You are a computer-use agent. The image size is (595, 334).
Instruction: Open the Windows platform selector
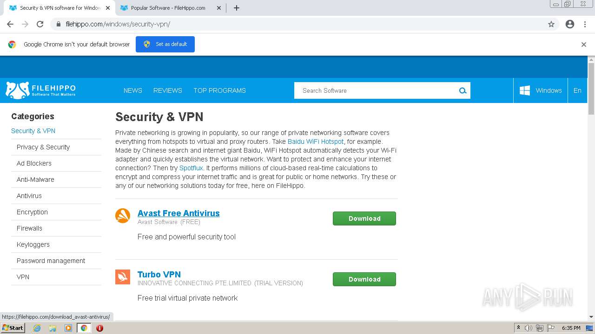coord(541,90)
